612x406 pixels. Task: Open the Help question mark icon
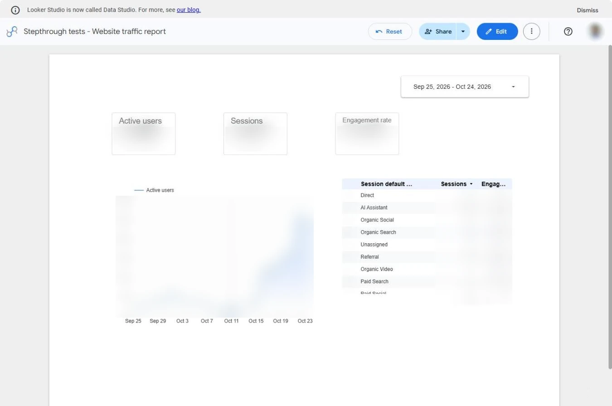568,31
